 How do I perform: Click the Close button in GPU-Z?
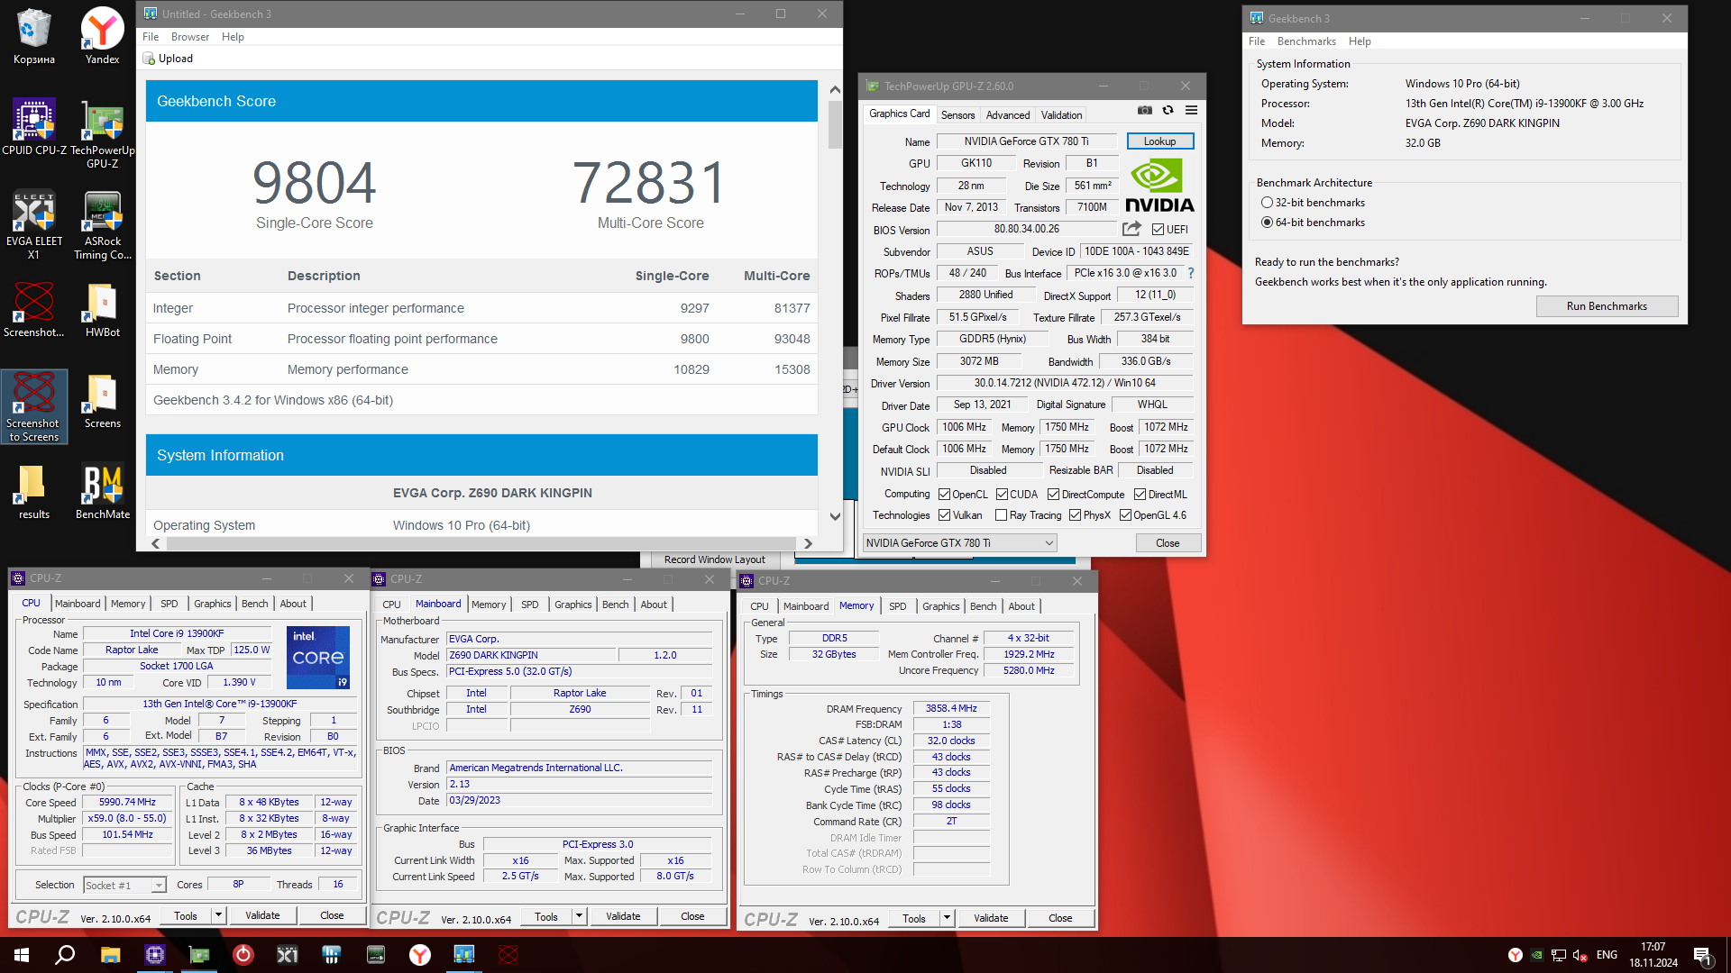(x=1168, y=543)
